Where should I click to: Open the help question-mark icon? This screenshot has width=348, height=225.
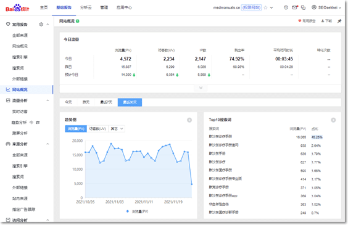[x=286, y=7]
